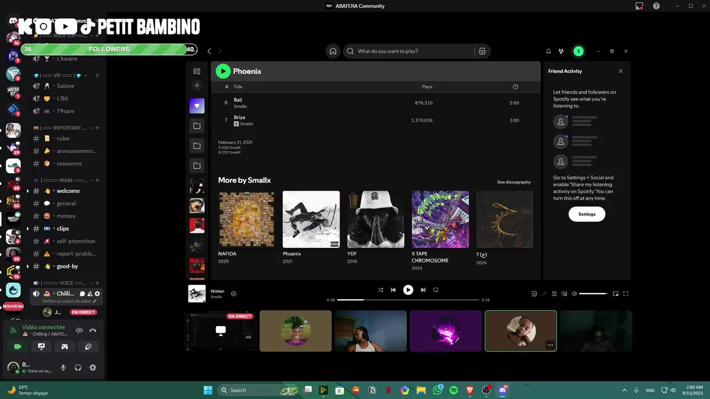This screenshot has width=710, height=399.
Task: Toggle repeat in the Spotify player
Action: pos(436,290)
